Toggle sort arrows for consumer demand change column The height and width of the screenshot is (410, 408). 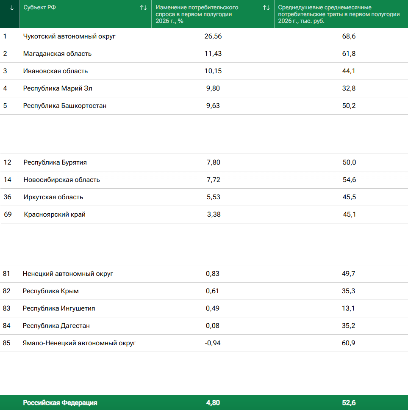pos(266,8)
